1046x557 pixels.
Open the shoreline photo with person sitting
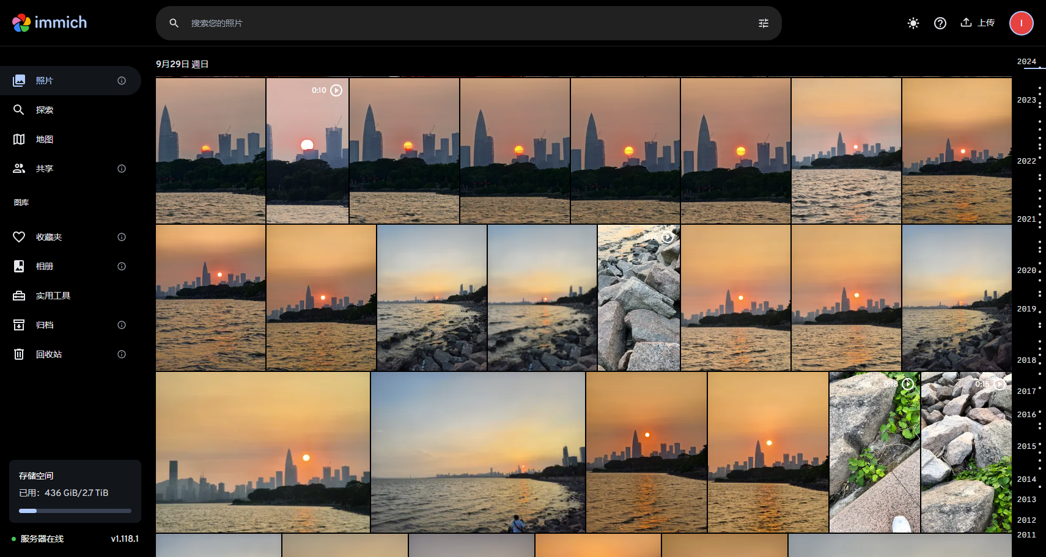(478, 452)
